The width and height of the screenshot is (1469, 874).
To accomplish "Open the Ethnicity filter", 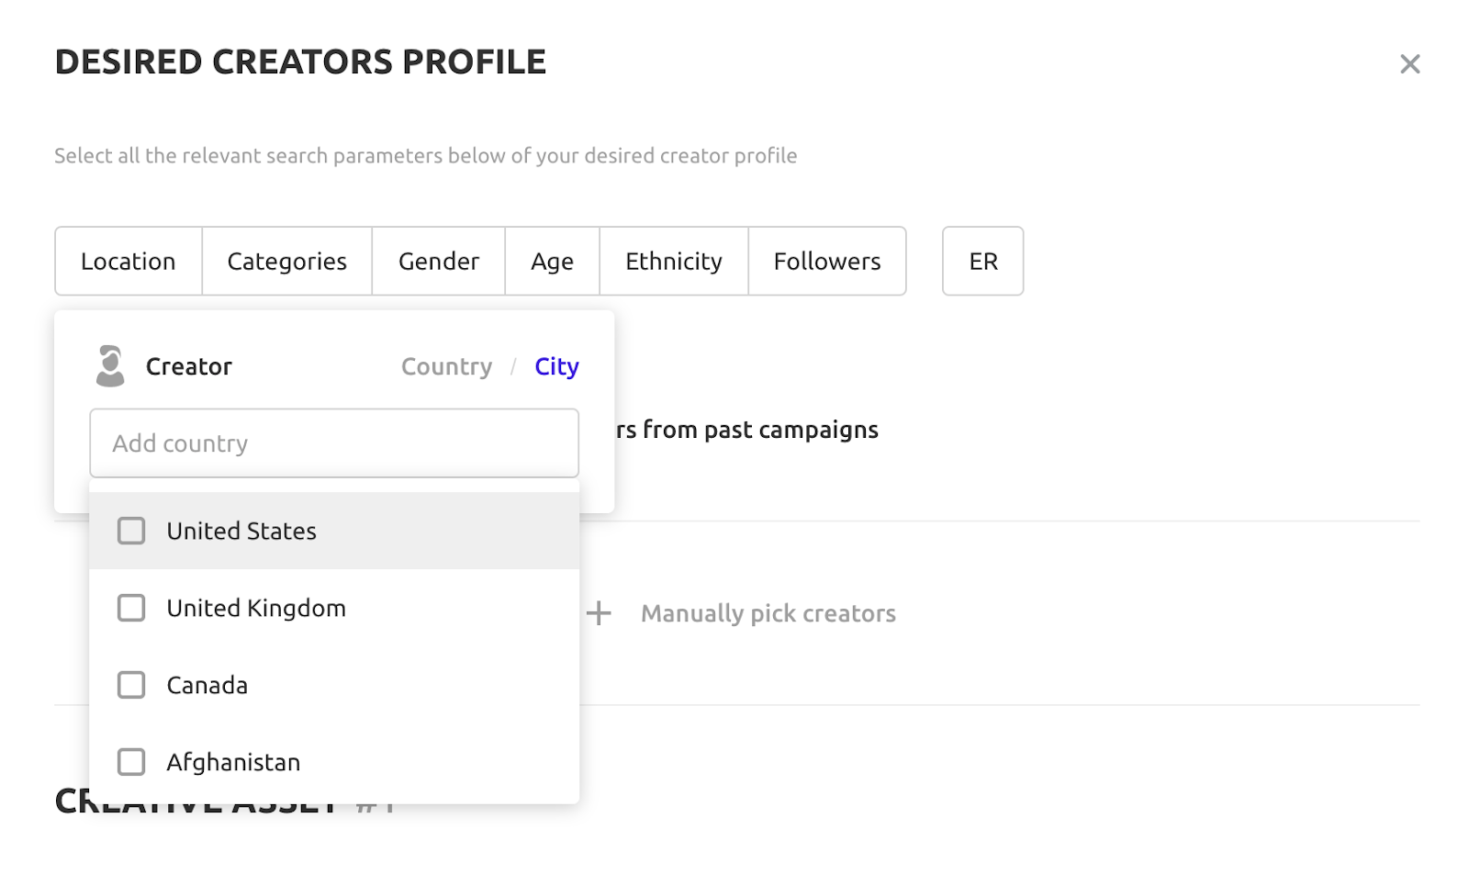I will (674, 262).
